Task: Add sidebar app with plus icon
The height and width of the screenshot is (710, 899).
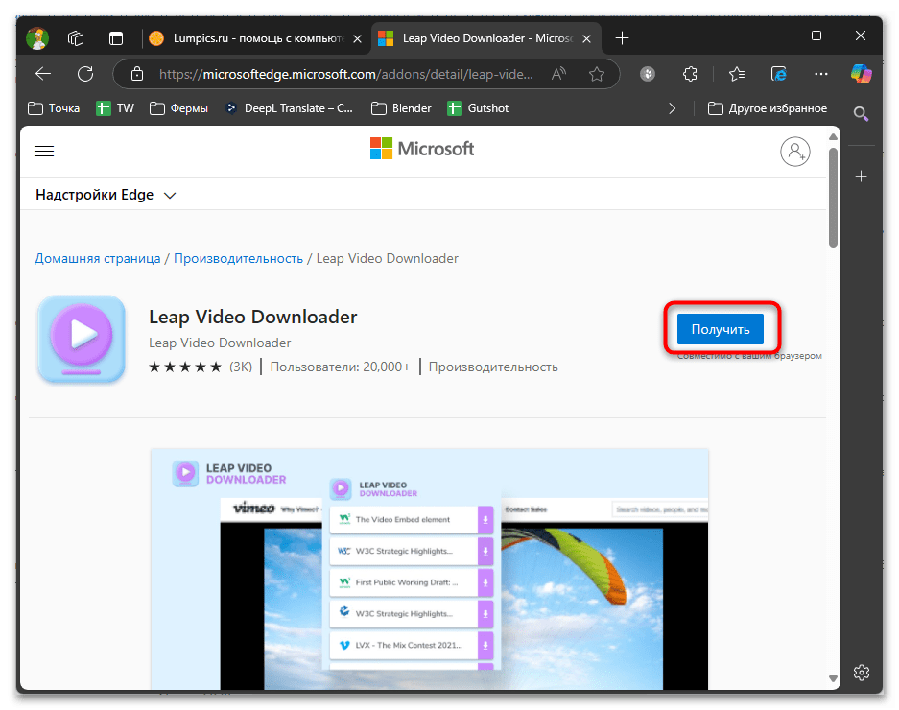Action: [x=861, y=177]
